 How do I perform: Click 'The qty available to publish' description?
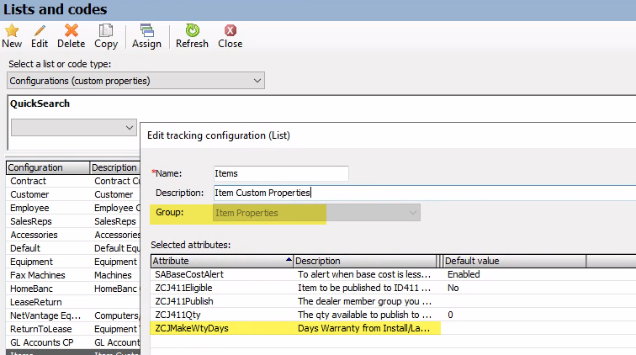(x=364, y=315)
